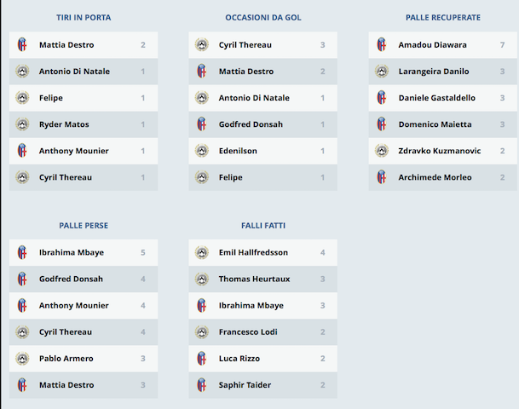The height and width of the screenshot is (409, 519).
Task: Click the Tiri in Porta section heading
Action: (x=84, y=17)
